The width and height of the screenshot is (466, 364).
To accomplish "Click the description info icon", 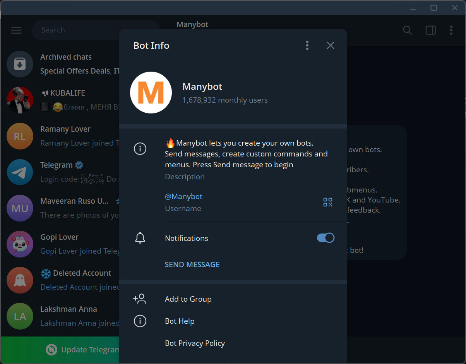I will (140, 148).
